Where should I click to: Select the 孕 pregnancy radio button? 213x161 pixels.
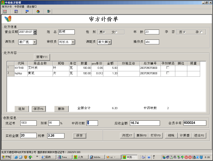201,32
